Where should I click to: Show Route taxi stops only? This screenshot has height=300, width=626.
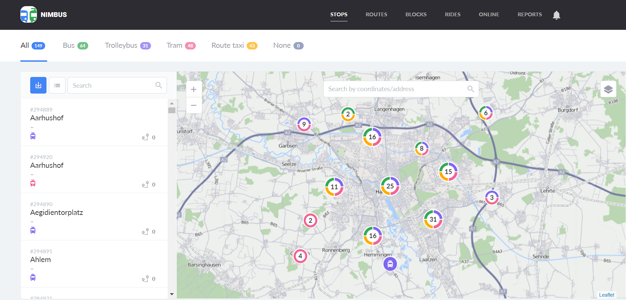(234, 45)
